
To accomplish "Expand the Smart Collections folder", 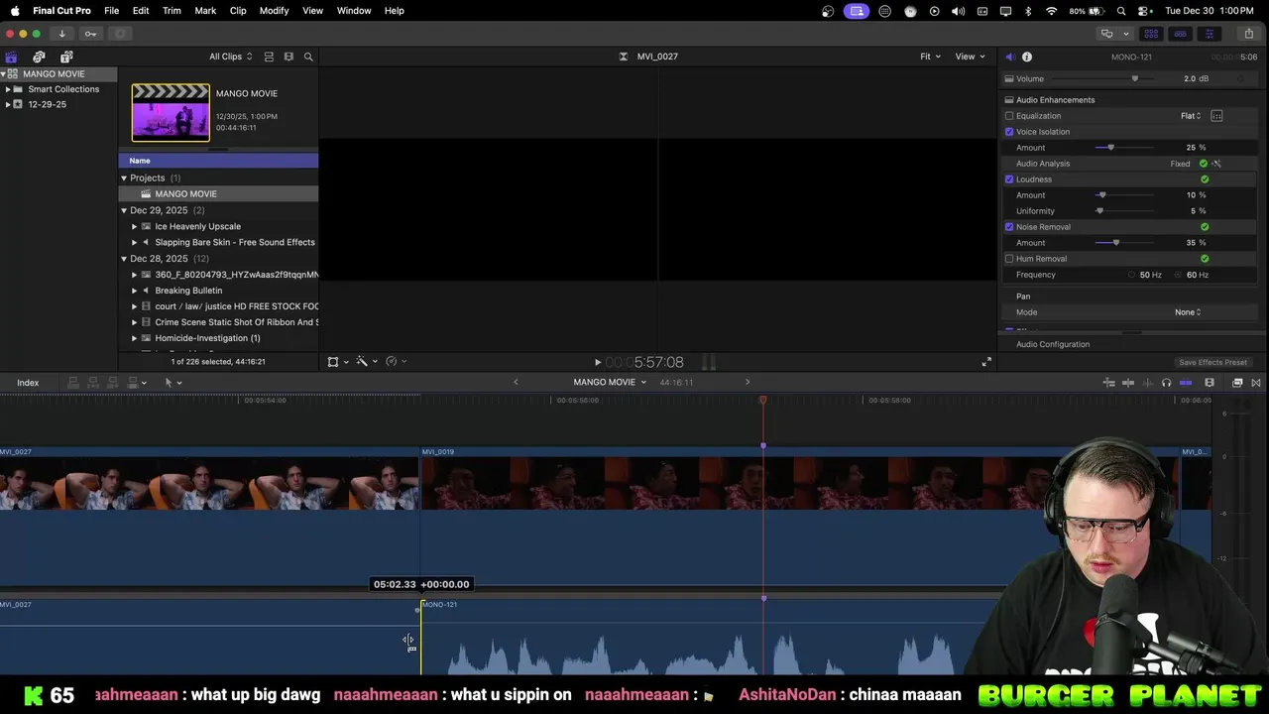I will pyautogui.click(x=8, y=89).
